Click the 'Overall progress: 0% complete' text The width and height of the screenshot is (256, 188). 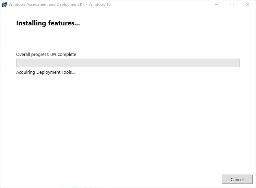(46, 54)
